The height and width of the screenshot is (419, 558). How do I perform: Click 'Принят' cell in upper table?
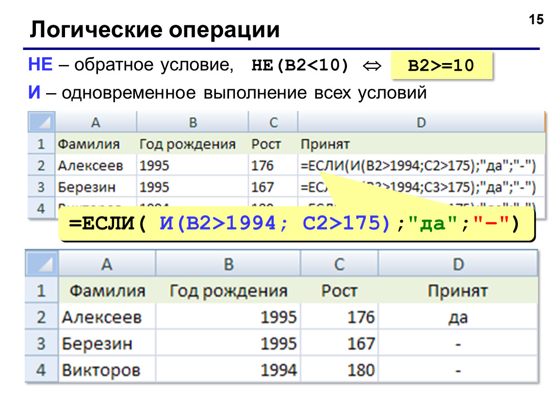point(421,144)
